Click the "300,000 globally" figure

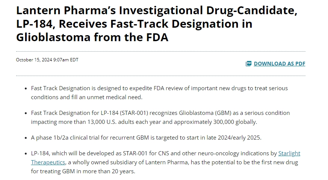(234, 122)
